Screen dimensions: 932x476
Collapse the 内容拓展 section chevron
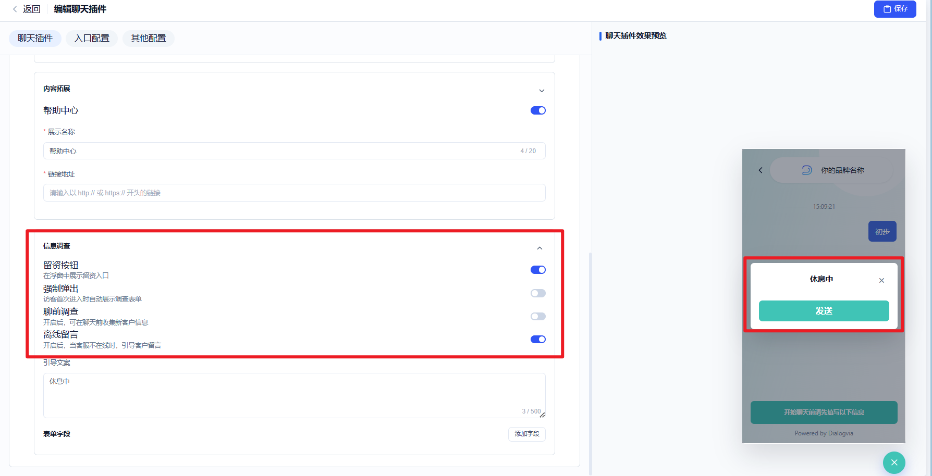coord(542,91)
